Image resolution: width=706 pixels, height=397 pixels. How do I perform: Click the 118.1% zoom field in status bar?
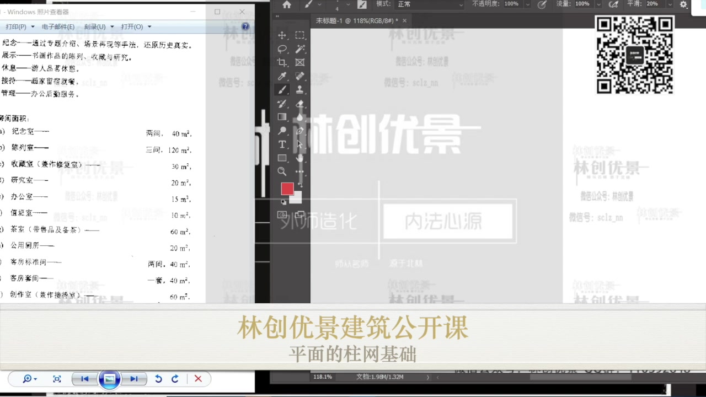click(323, 377)
